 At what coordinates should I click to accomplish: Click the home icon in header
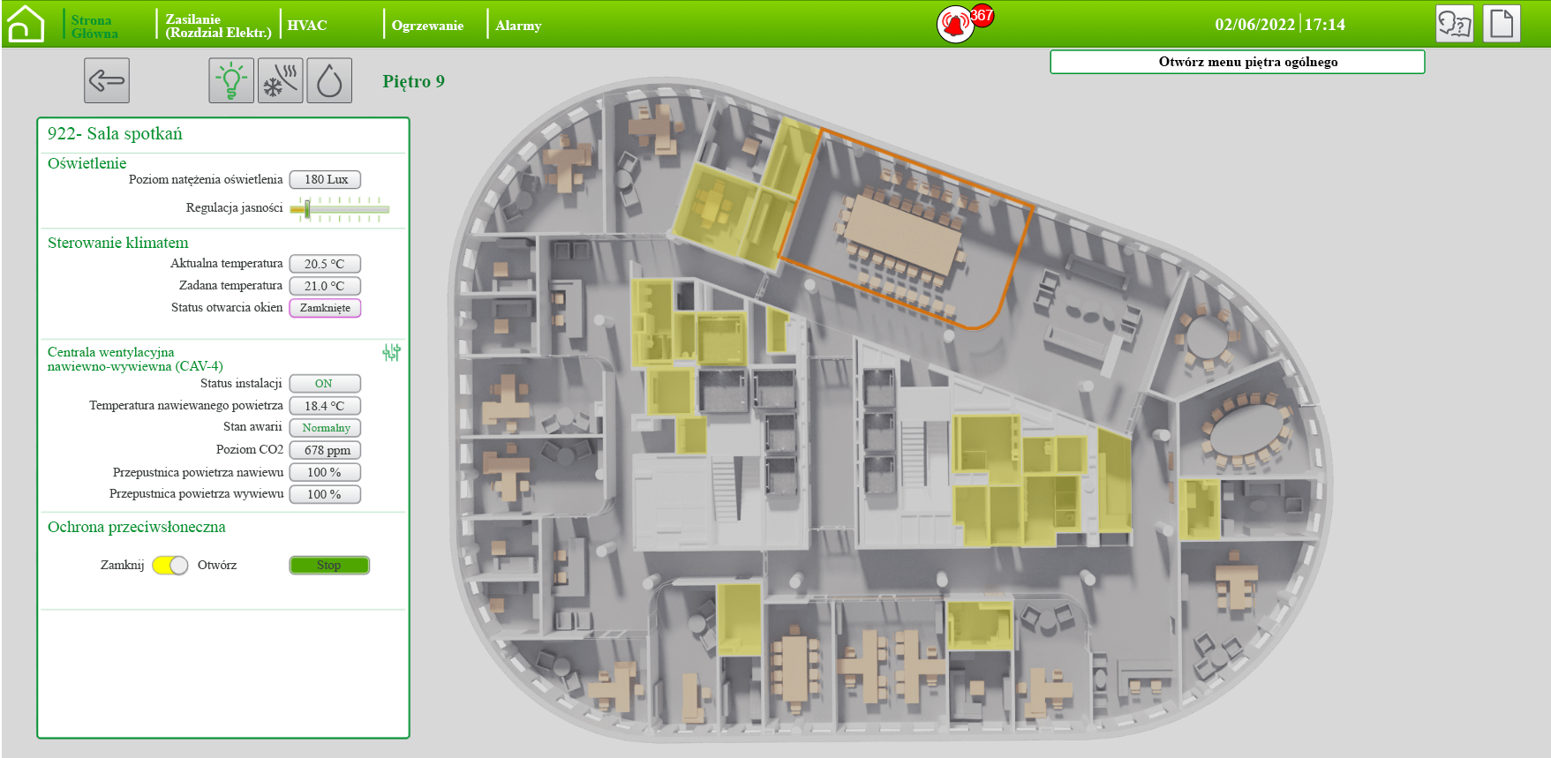point(26,24)
